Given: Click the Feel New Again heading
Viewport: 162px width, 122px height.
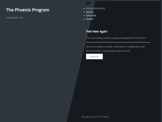Looking at the screenshot, I should pos(97,31).
